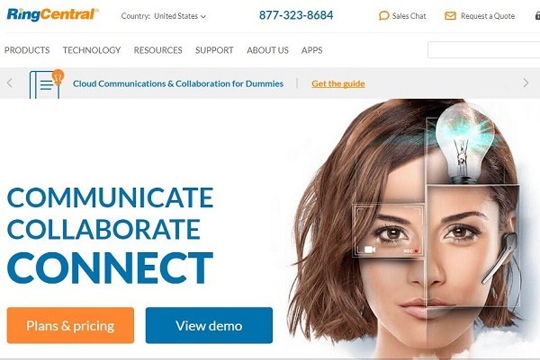The image size is (540, 360).
Task: Click the 877-323-8684 phone number
Action: coord(296,15)
